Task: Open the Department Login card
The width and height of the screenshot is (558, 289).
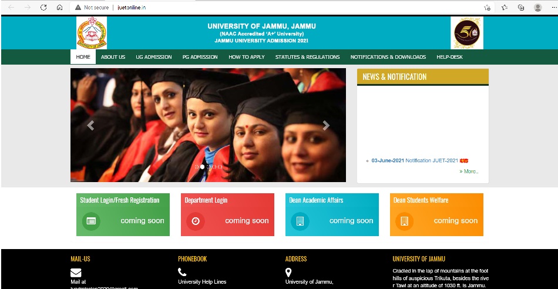Action: 227,214
